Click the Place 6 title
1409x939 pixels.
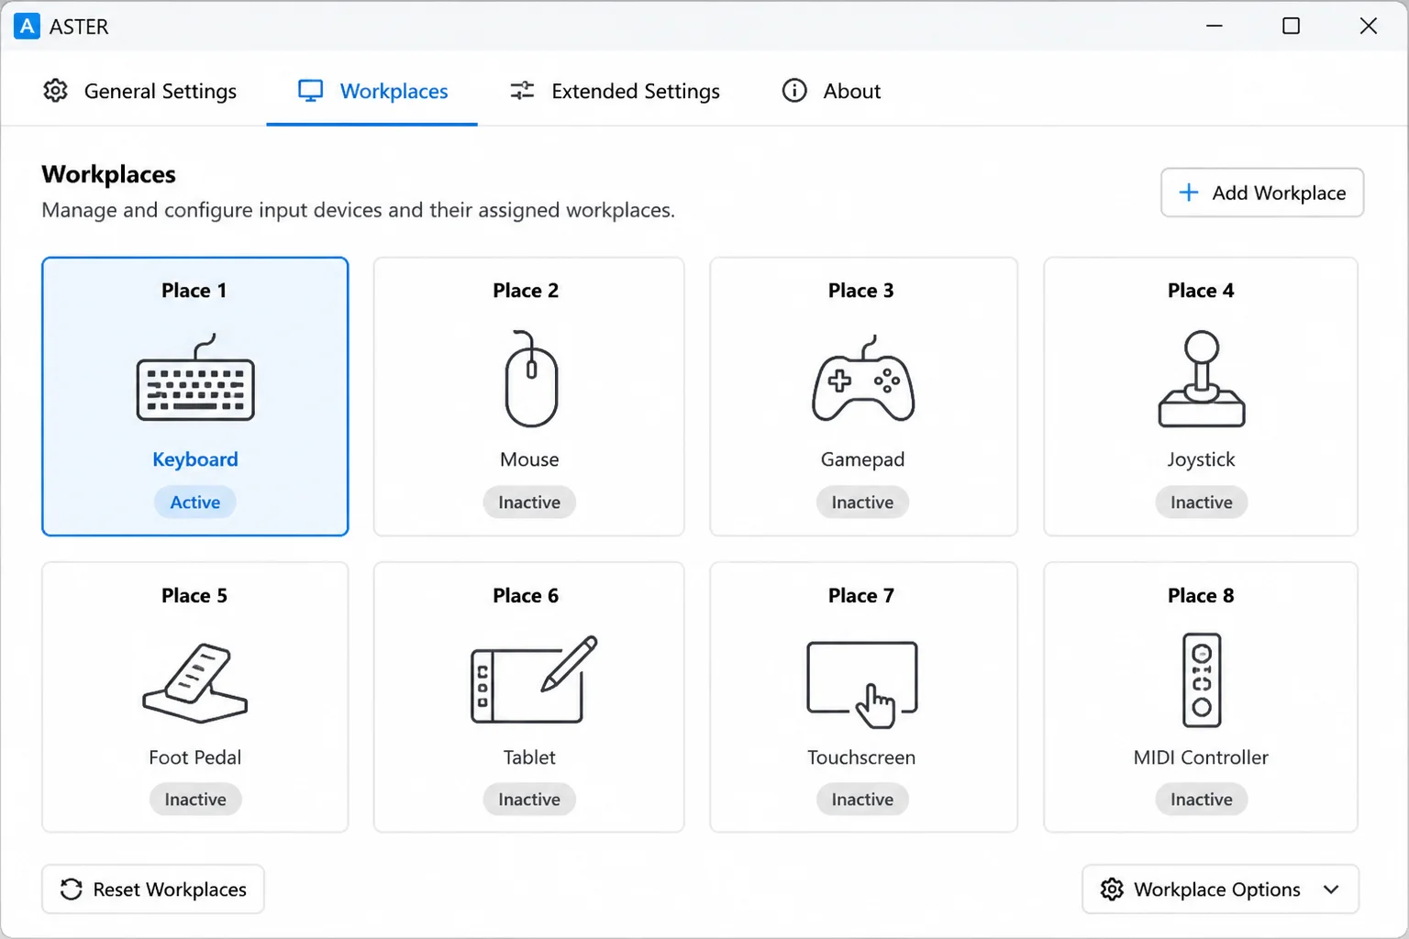[x=526, y=596]
